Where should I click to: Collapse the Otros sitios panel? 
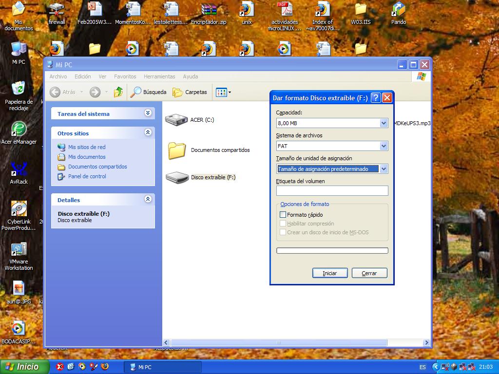coord(148,132)
